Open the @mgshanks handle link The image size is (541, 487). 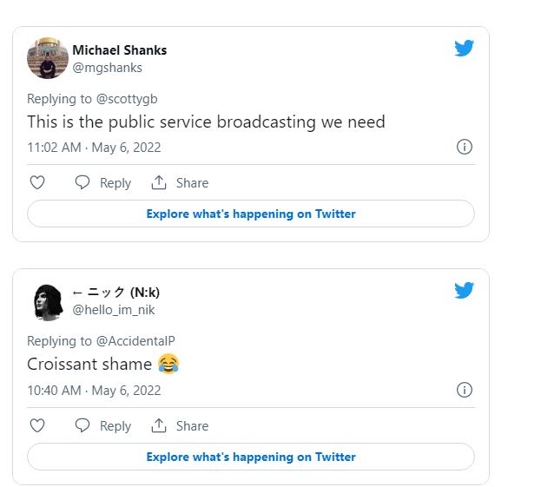point(107,67)
